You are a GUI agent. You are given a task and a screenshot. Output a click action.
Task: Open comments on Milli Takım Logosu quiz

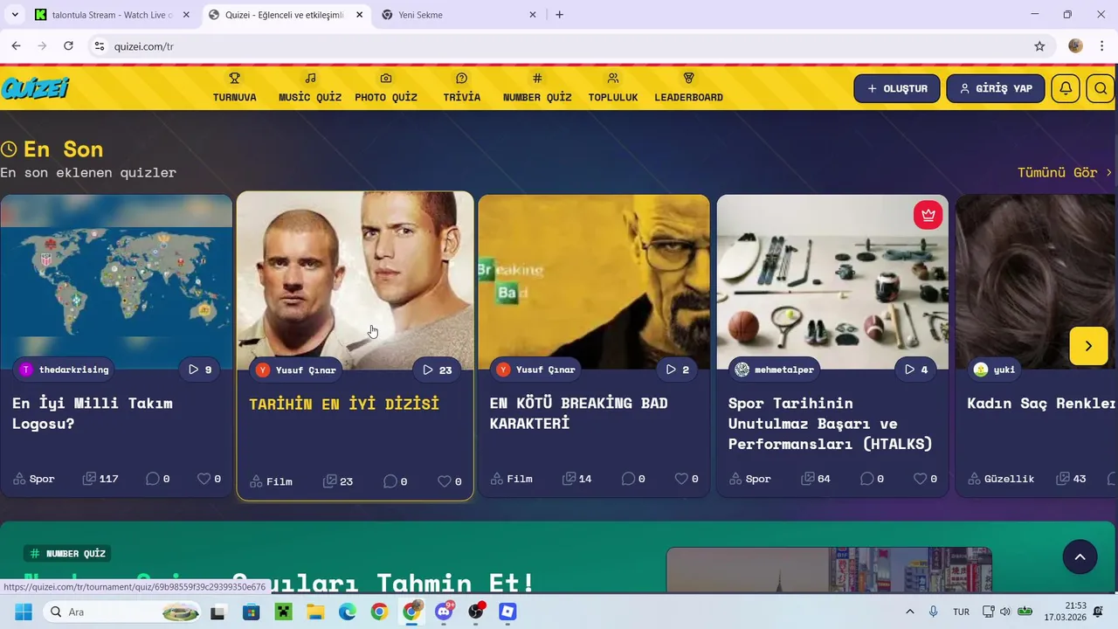click(x=157, y=479)
